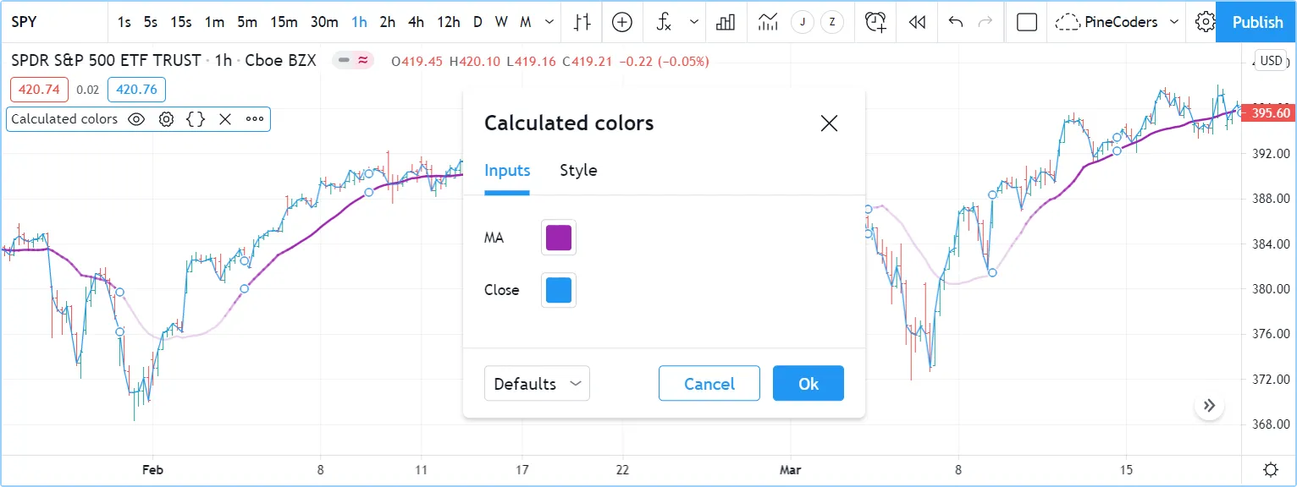Select the 1h timeframe
Image resolution: width=1297 pixels, height=487 pixels.
point(360,22)
